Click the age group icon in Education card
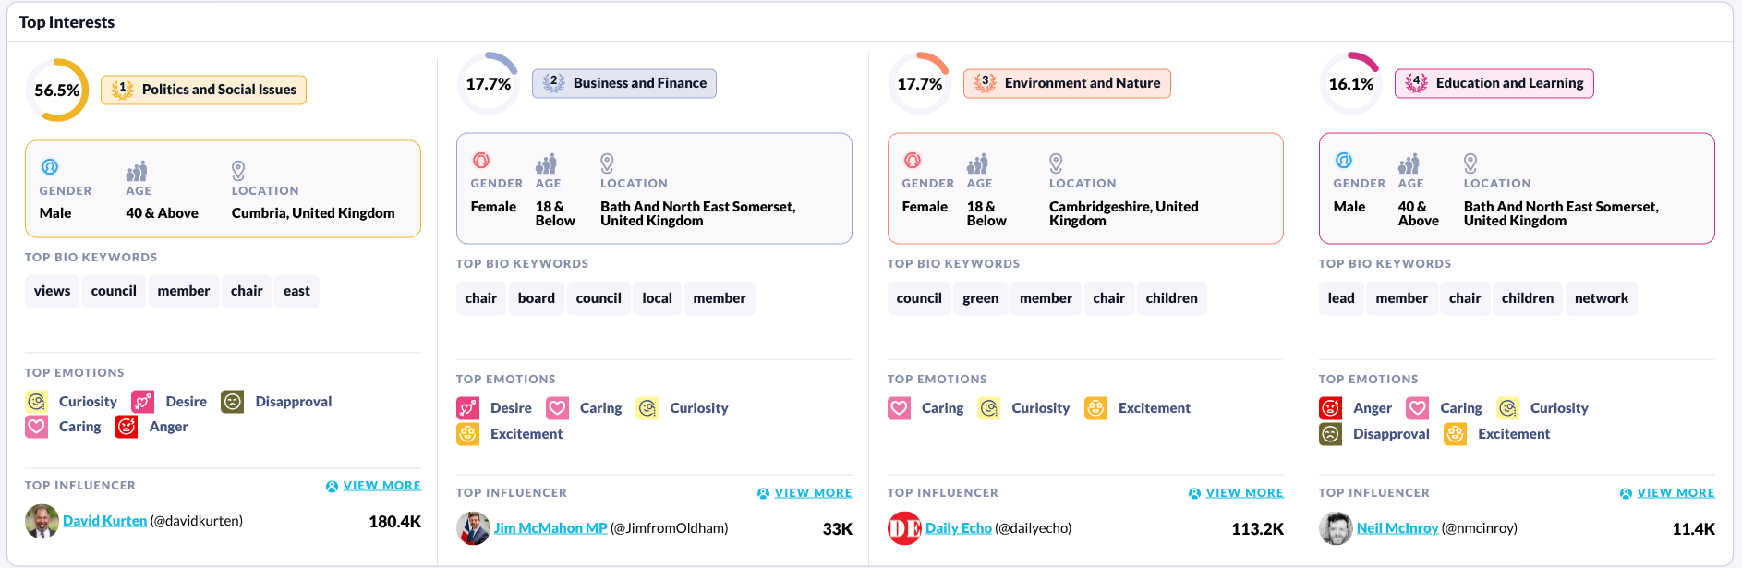The height and width of the screenshot is (568, 1742). coord(1409,164)
